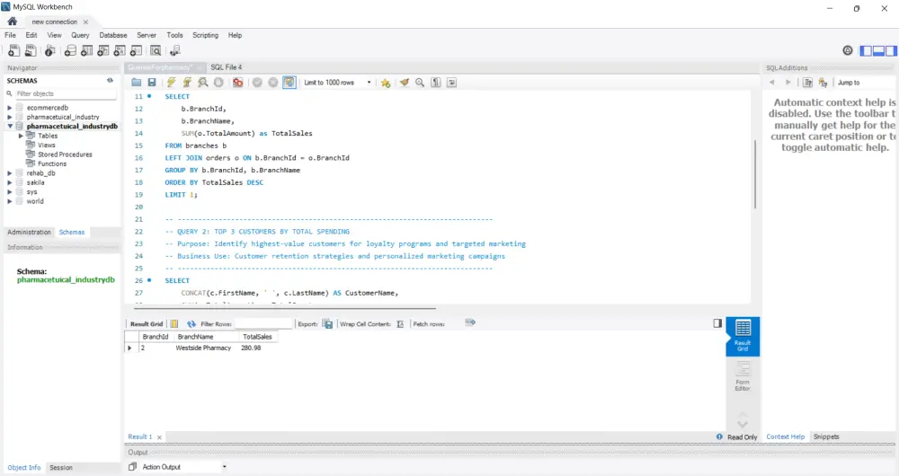Toggle result grid field types column icon
The image size is (899, 476).
coord(174,323)
